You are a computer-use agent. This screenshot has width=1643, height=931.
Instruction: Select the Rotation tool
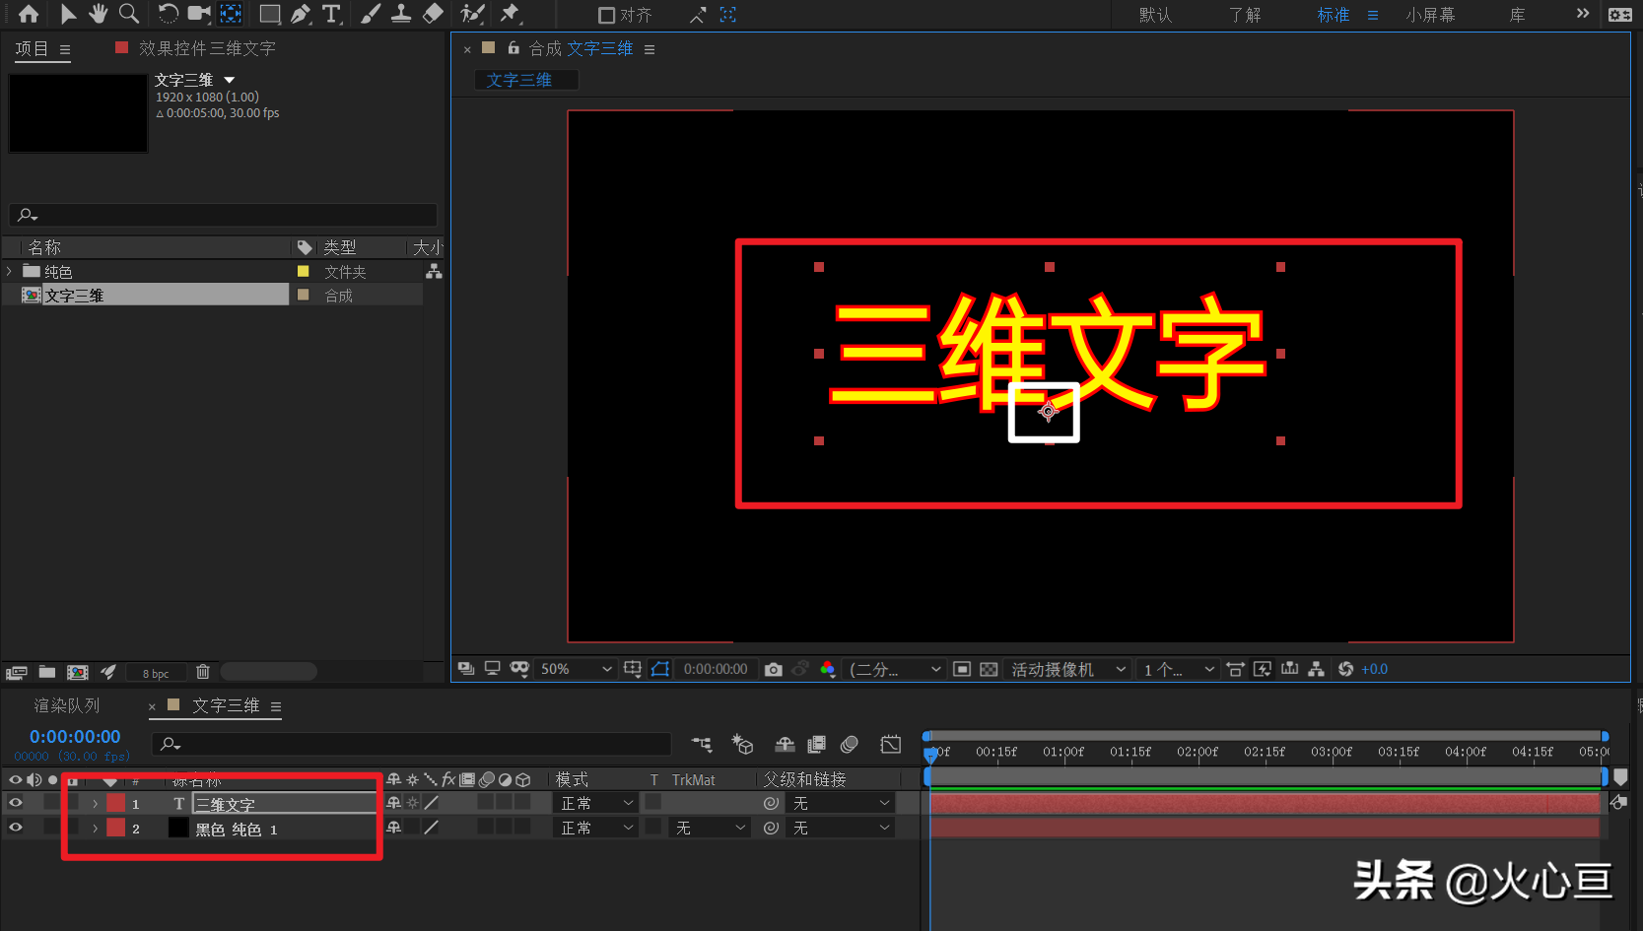coord(168,14)
